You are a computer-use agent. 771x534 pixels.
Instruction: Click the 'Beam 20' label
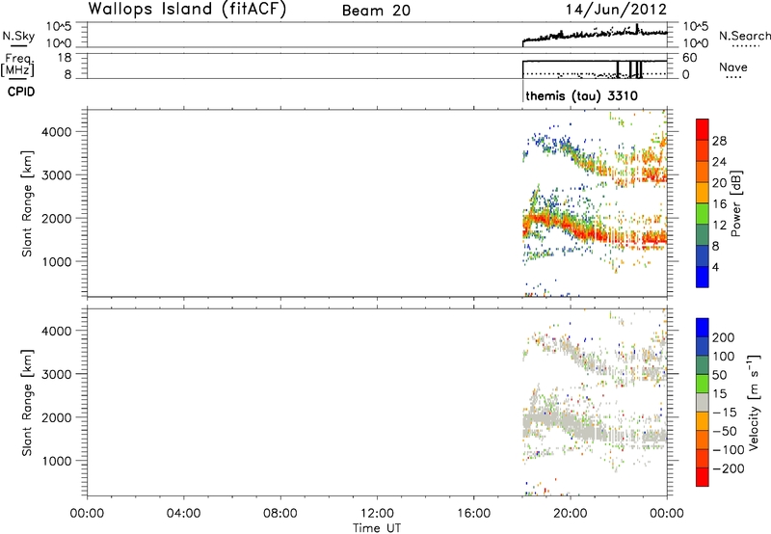376,11
